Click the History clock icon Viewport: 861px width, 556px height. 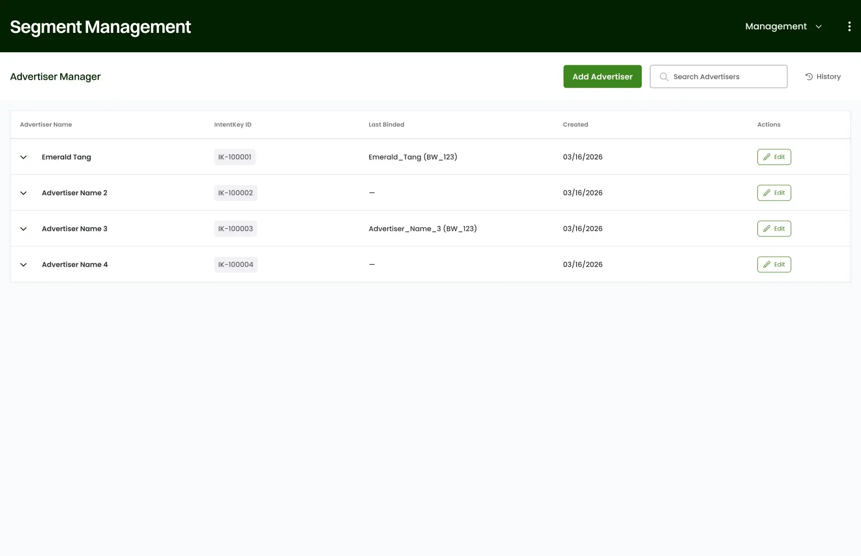point(809,77)
